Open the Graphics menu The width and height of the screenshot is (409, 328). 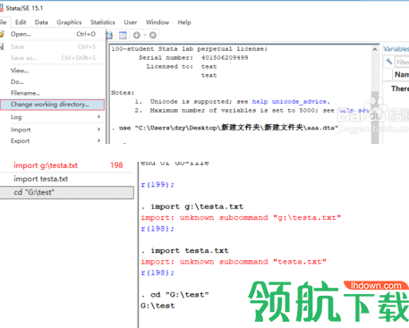(x=69, y=22)
